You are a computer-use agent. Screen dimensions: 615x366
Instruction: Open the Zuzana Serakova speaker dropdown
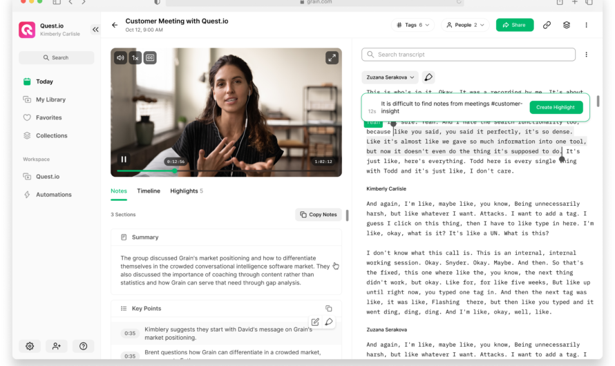390,77
